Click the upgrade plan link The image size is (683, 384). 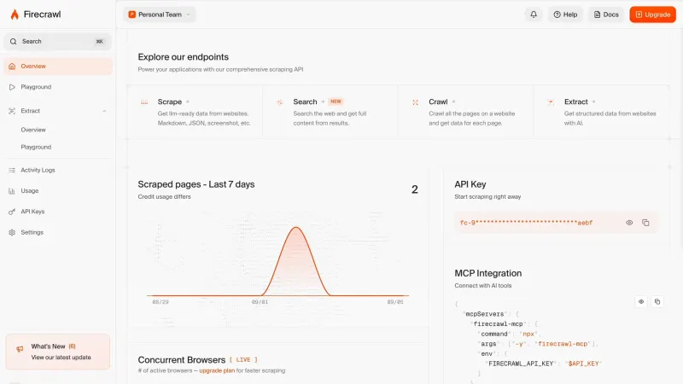click(217, 370)
